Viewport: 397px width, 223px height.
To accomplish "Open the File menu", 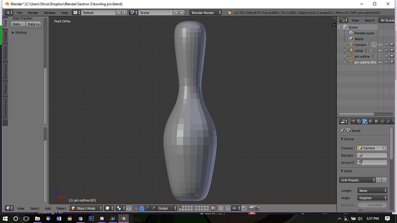I will click(x=20, y=13).
